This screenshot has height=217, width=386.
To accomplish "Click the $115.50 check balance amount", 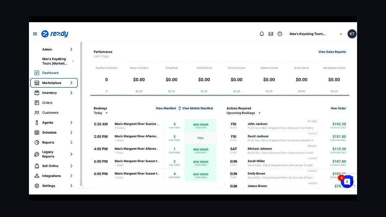I will 339,149.
